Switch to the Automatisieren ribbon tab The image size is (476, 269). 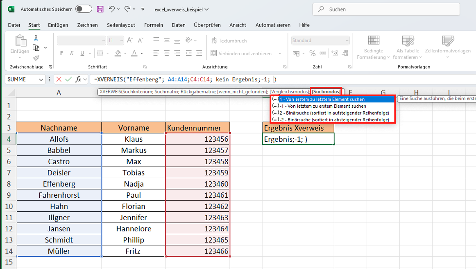pyautogui.click(x=273, y=25)
